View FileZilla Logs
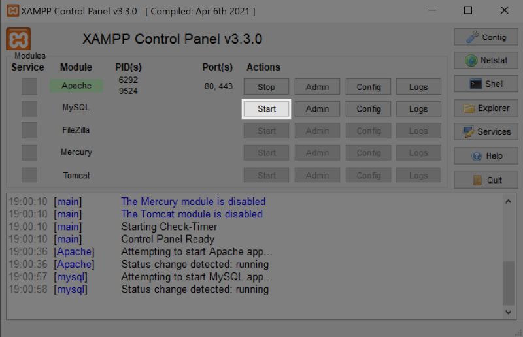The image size is (523, 337). coord(418,131)
